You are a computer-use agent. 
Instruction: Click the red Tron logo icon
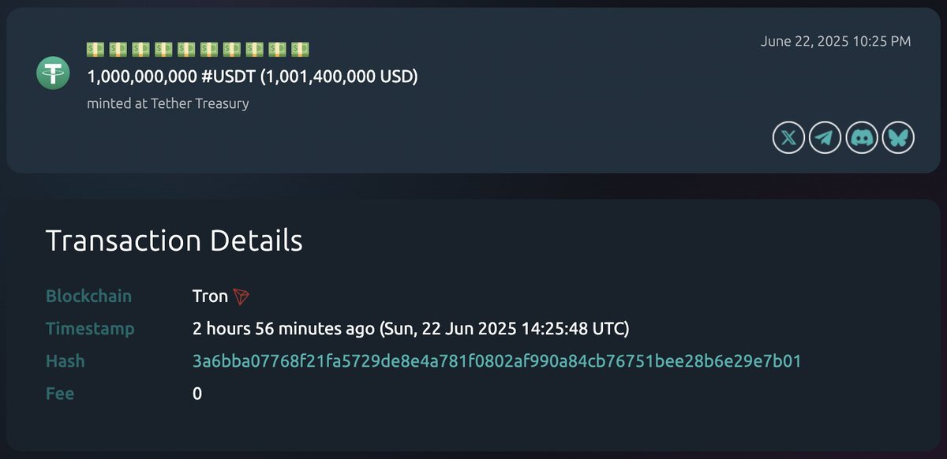pos(241,297)
